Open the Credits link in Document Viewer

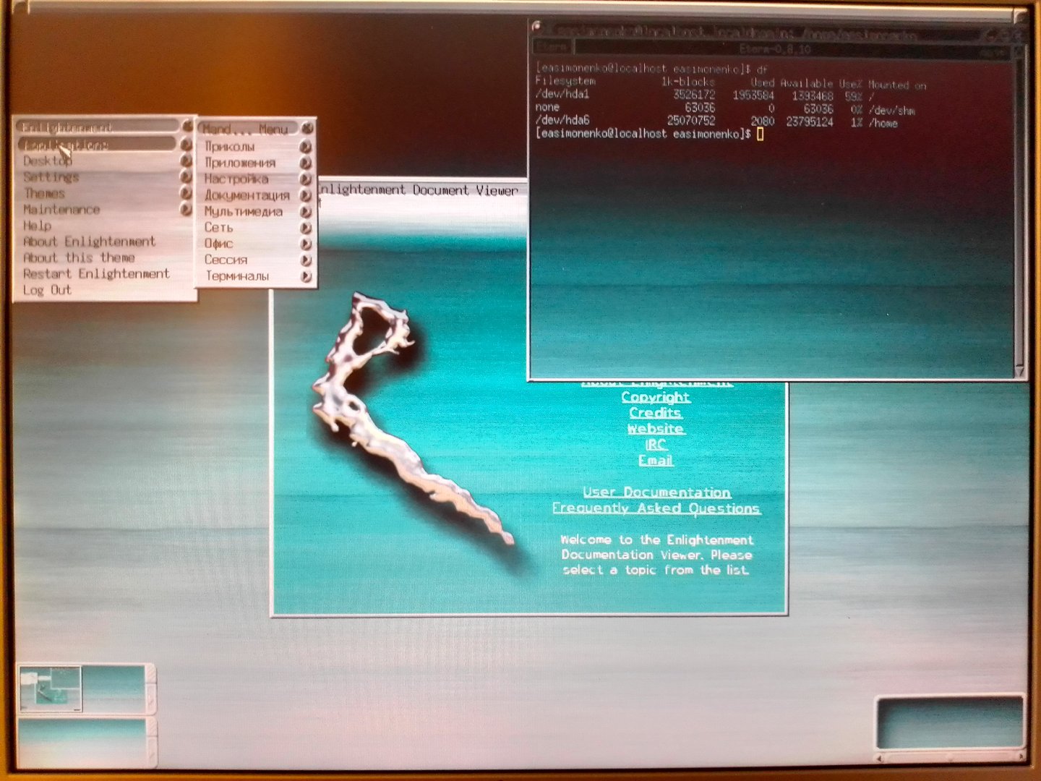pyautogui.click(x=656, y=413)
